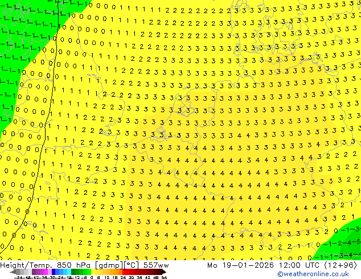
Task: Pick the first bright red legend swatch above 24
Action: [x=124, y=272]
